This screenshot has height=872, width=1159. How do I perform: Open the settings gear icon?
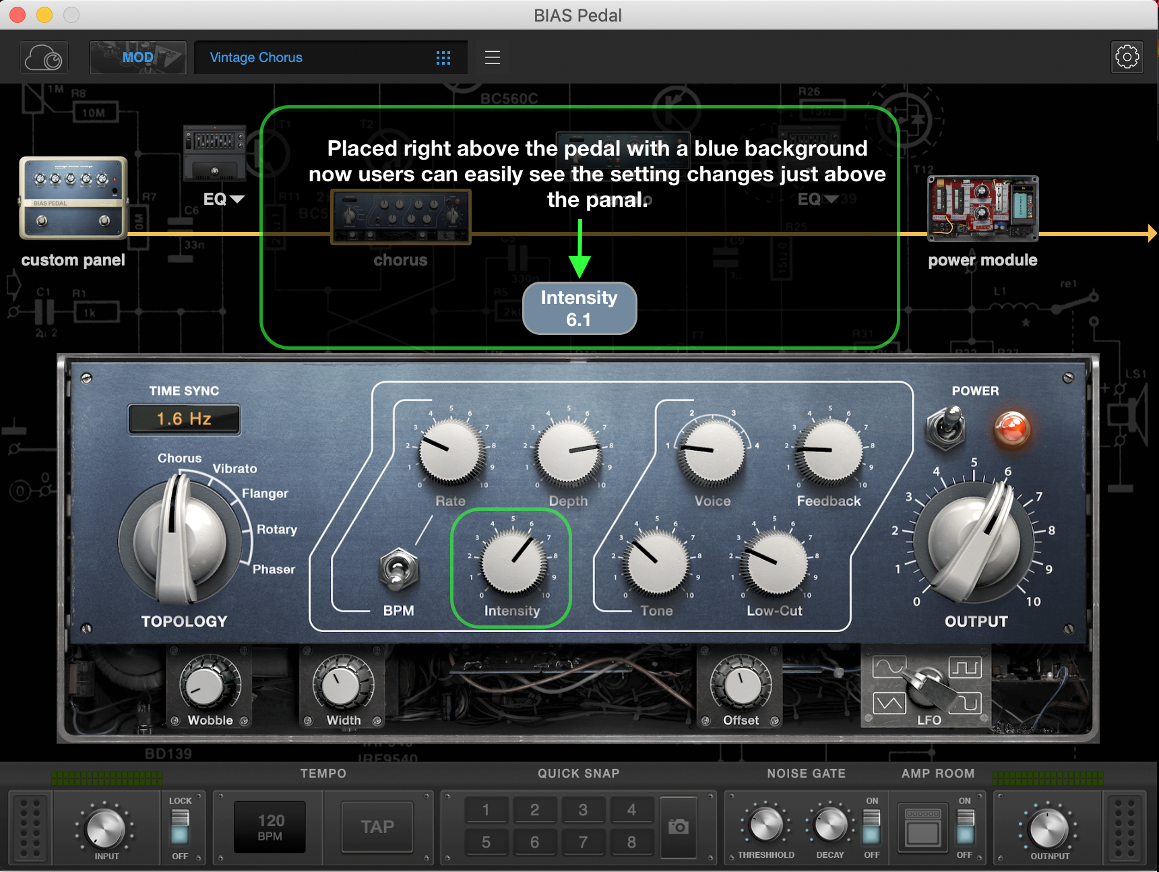pyautogui.click(x=1127, y=57)
